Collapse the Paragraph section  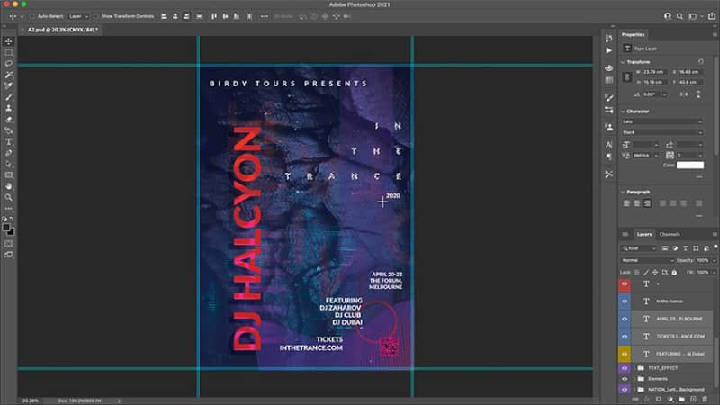(x=623, y=192)
